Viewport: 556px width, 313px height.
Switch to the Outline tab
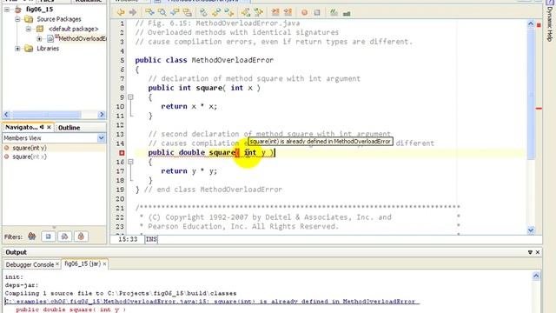(69, 128)
